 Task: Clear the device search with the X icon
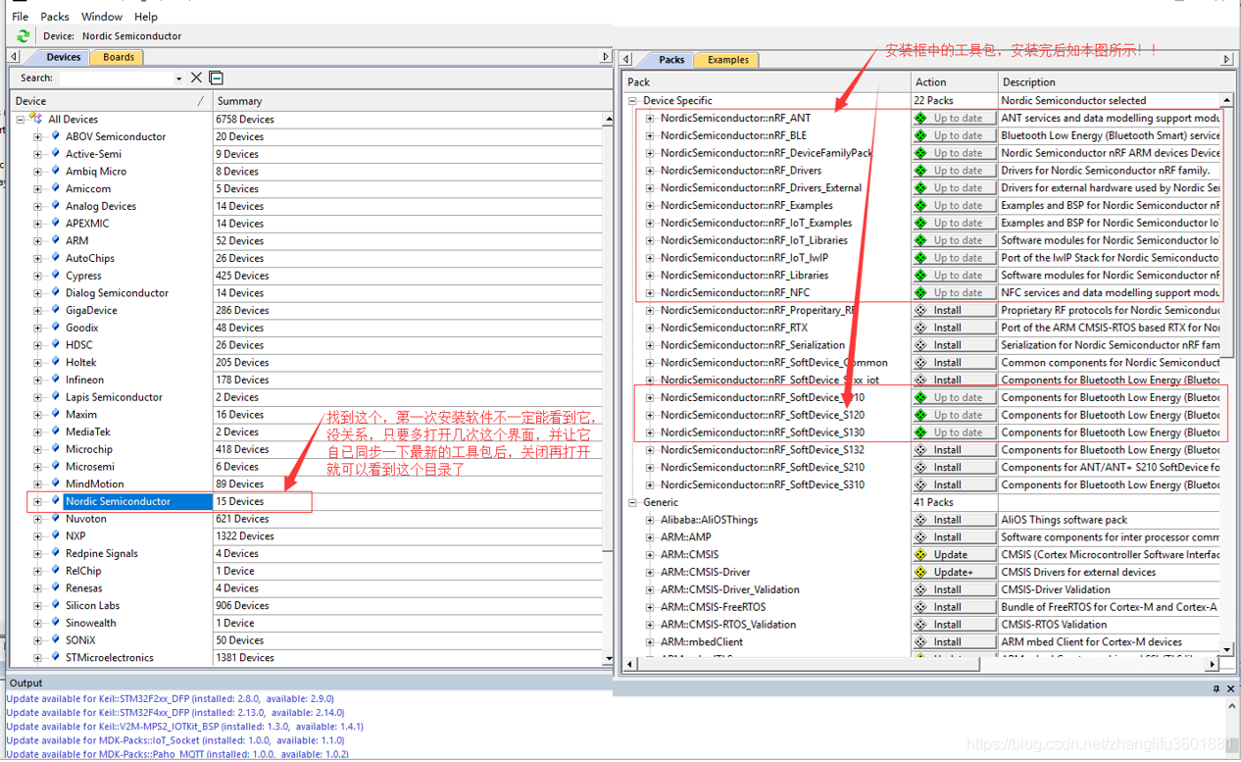pyautogui.click(x=197, y=77)
